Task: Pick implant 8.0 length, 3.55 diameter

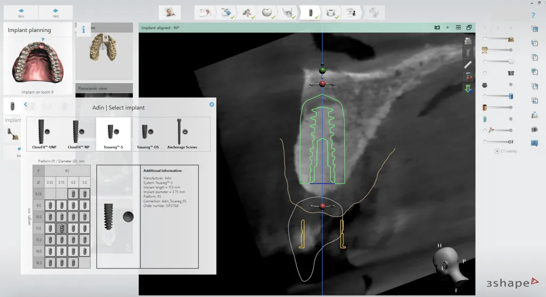Action: coord(50,205)
